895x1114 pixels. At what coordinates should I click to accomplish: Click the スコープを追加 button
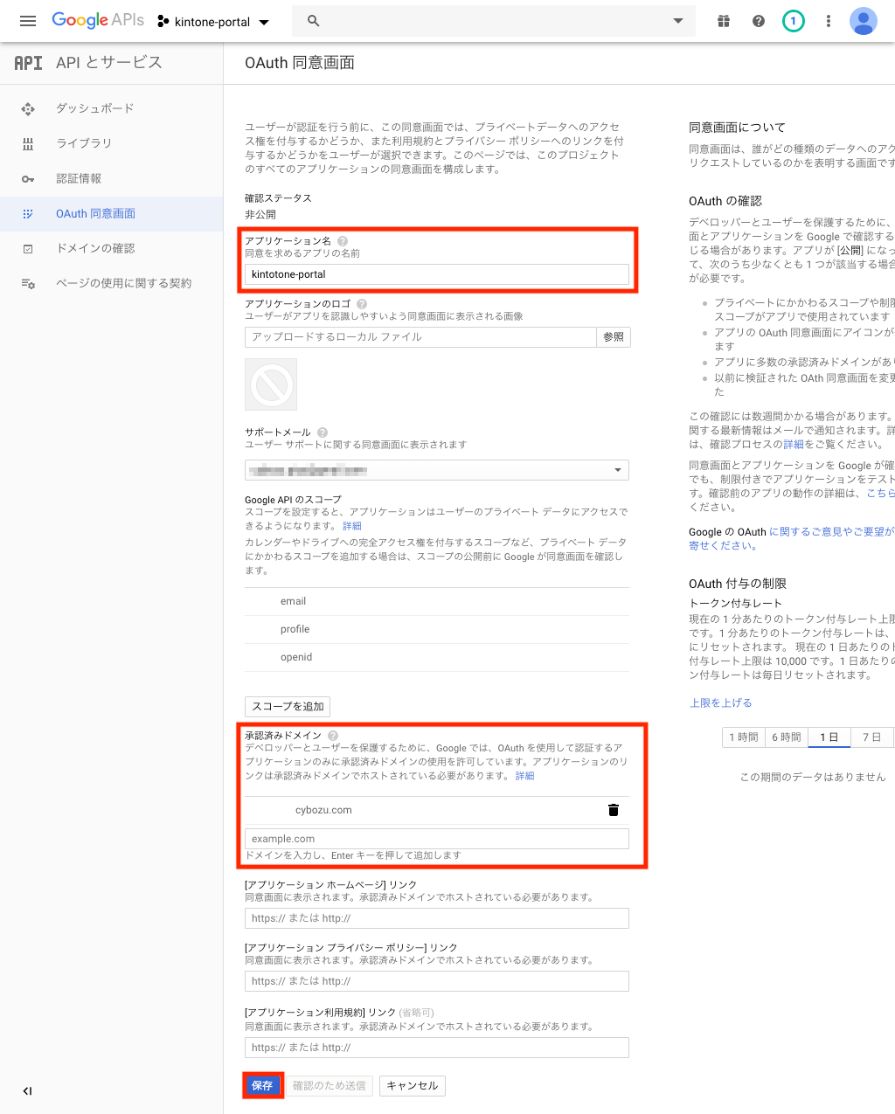coord(288,706)
